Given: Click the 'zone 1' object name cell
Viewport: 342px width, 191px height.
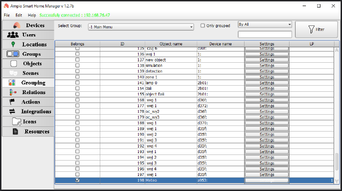Looking at the screenshot, I should 171,77.
